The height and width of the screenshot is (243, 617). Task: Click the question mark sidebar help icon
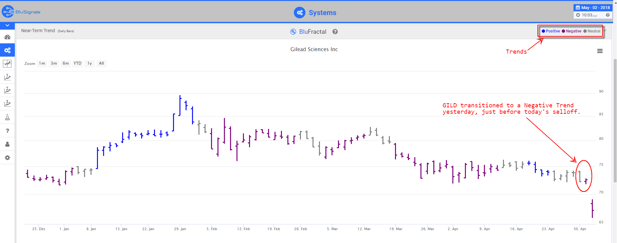click(x=7, y=131)
